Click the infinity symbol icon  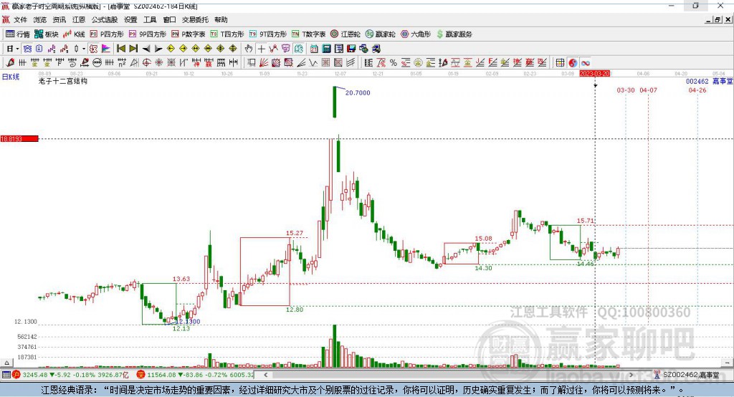[x=586, y=63]
